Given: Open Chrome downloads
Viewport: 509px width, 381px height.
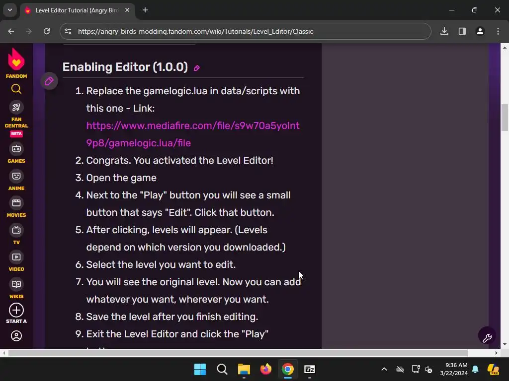Looking at the screenshot, I should 444,31.
